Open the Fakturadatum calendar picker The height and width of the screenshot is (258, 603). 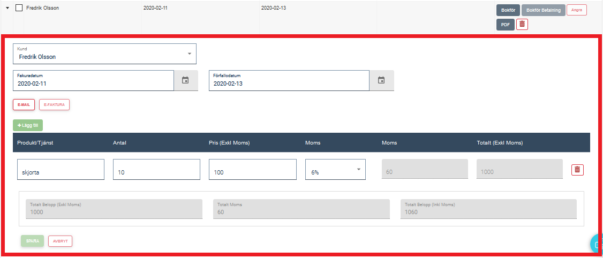185,80
